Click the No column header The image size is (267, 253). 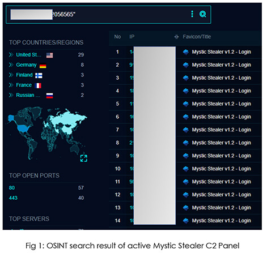[x=117, y=37]
